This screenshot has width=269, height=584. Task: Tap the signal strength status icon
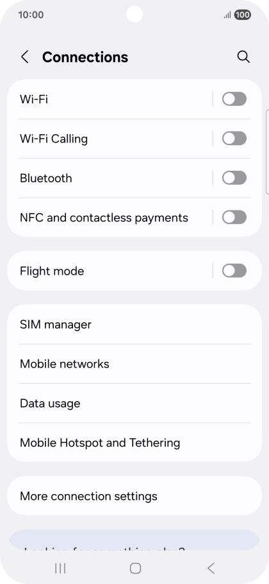[227, 15]
